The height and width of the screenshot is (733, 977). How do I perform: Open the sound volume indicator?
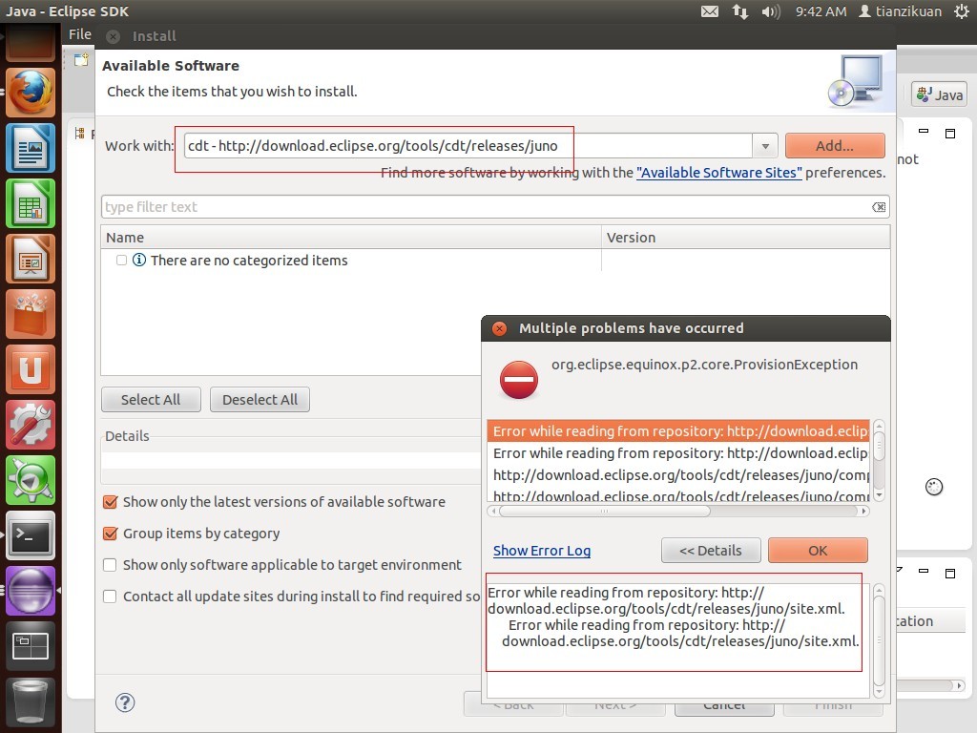771,11
